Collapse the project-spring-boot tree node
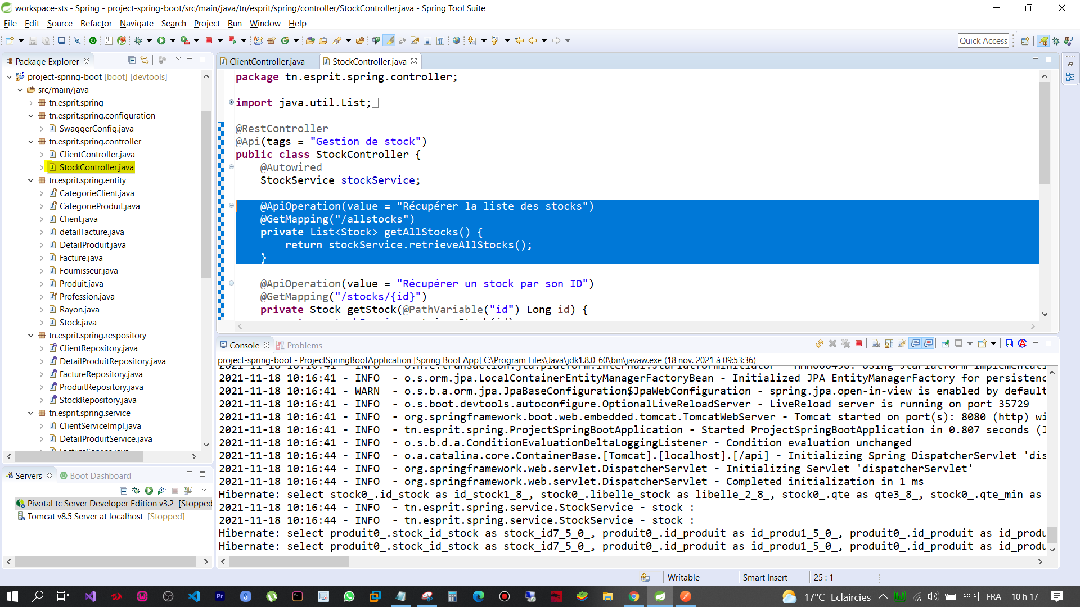 [9, 77]
